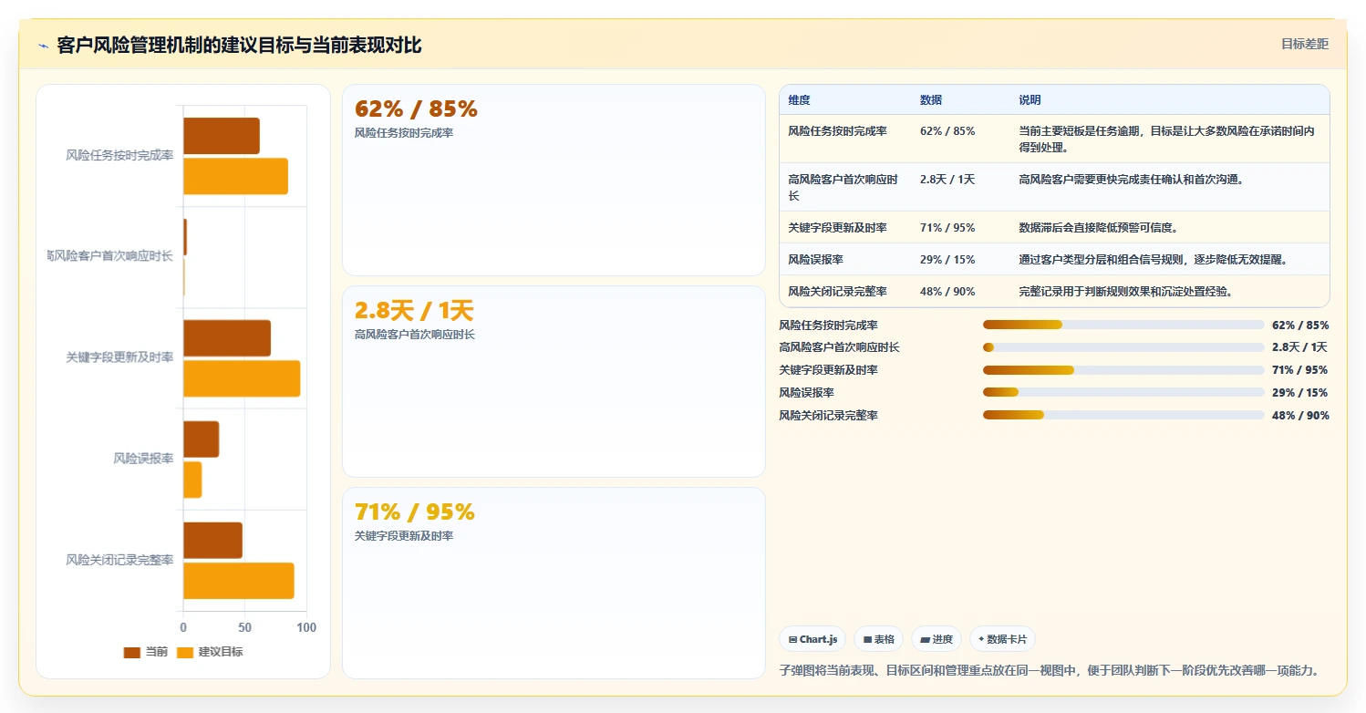This screenshot has height=713, width=1366.
Task: Click the Chart.js tag chip
Action: pyautogui.click(x=812, y=639)
